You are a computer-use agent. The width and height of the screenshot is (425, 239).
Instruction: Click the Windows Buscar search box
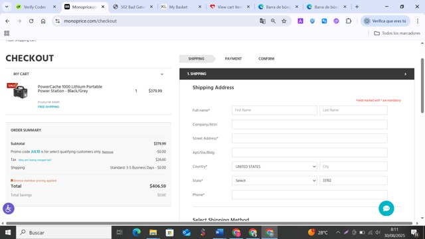[64, 232]
